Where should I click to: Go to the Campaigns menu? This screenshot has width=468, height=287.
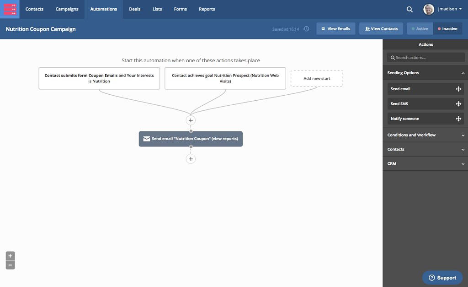point(67,9)
